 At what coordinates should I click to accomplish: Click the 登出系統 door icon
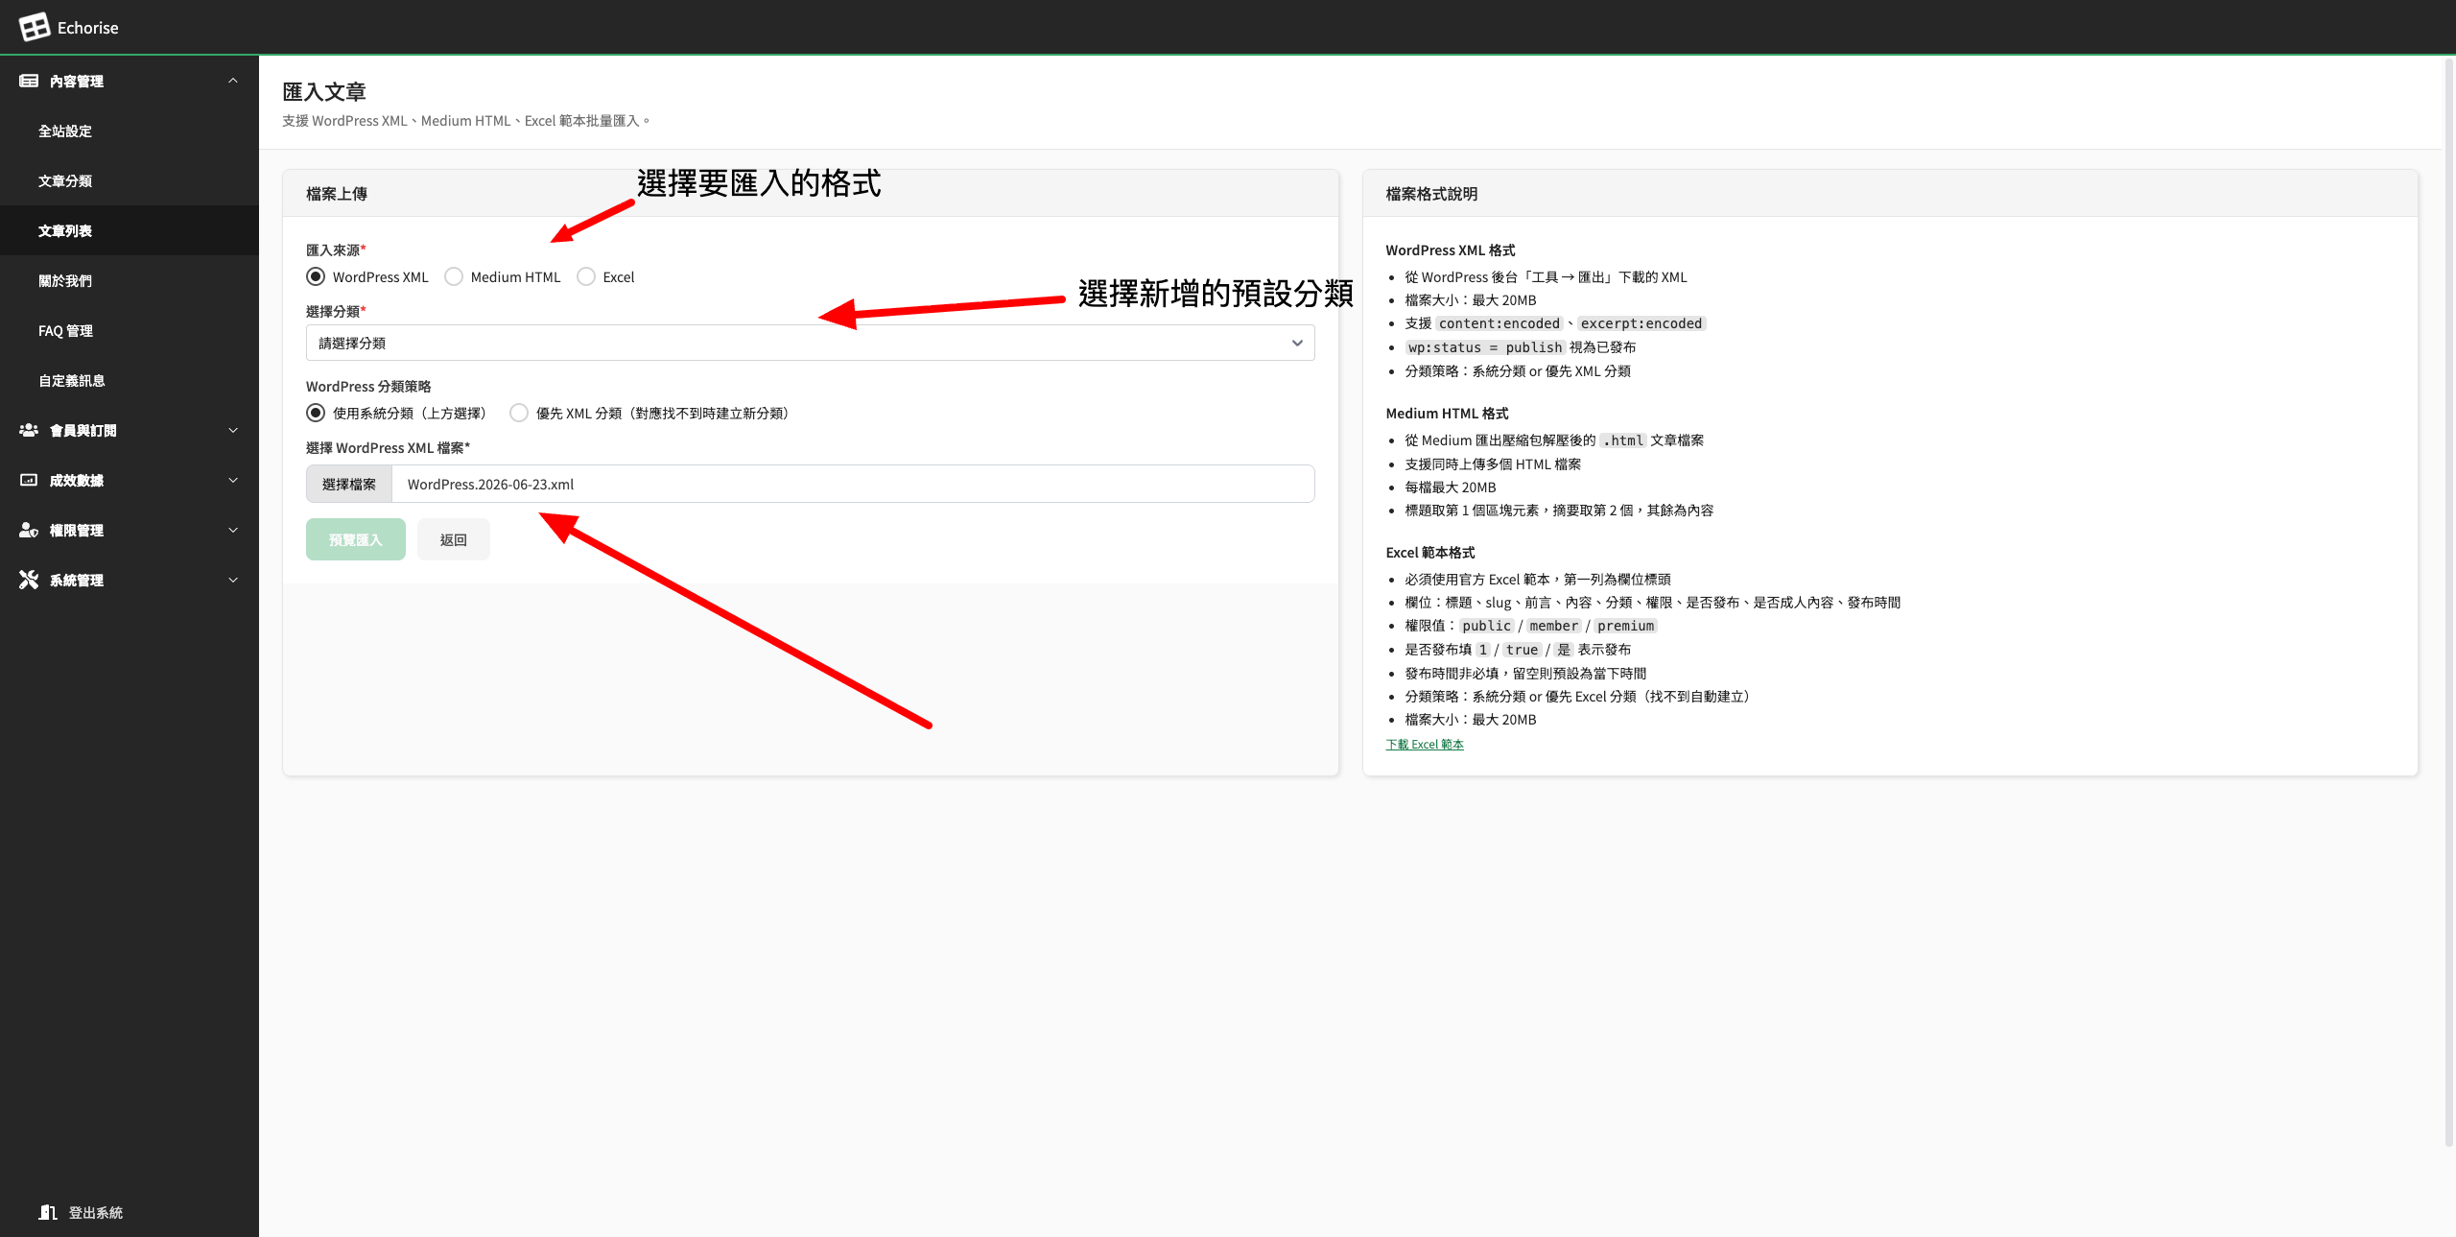(48, 1212)
